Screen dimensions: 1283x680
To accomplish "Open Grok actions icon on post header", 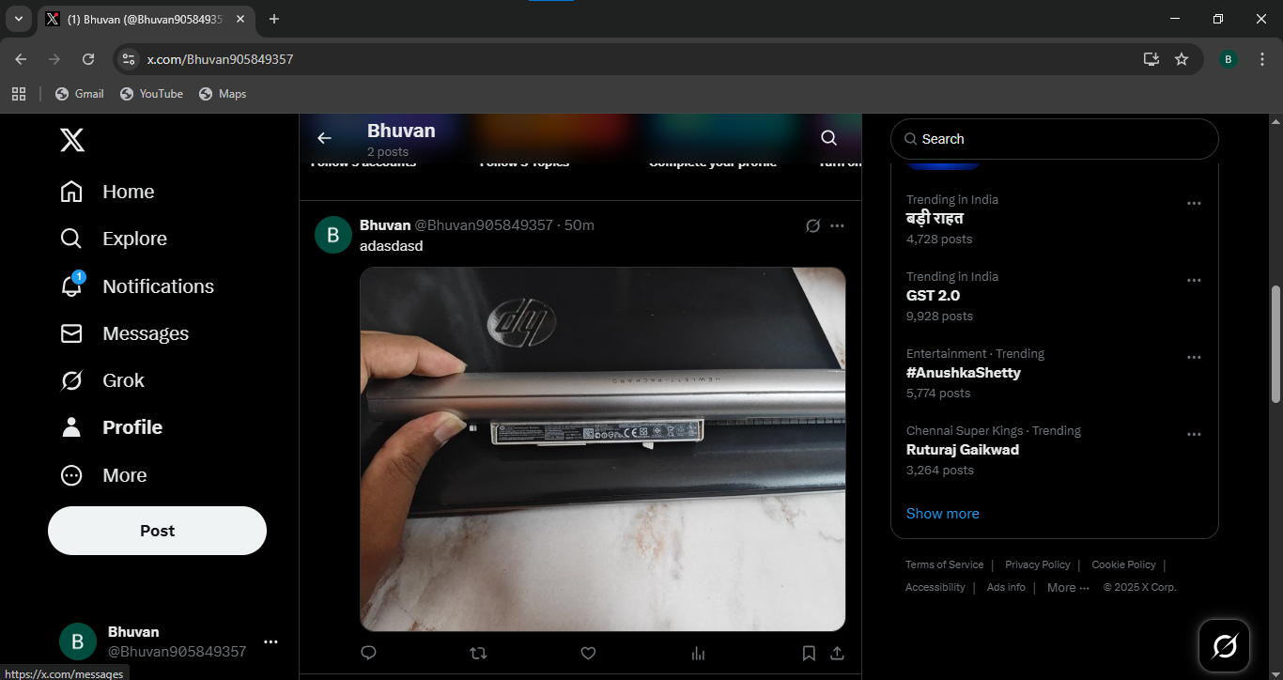I will (x=812, y=225).
